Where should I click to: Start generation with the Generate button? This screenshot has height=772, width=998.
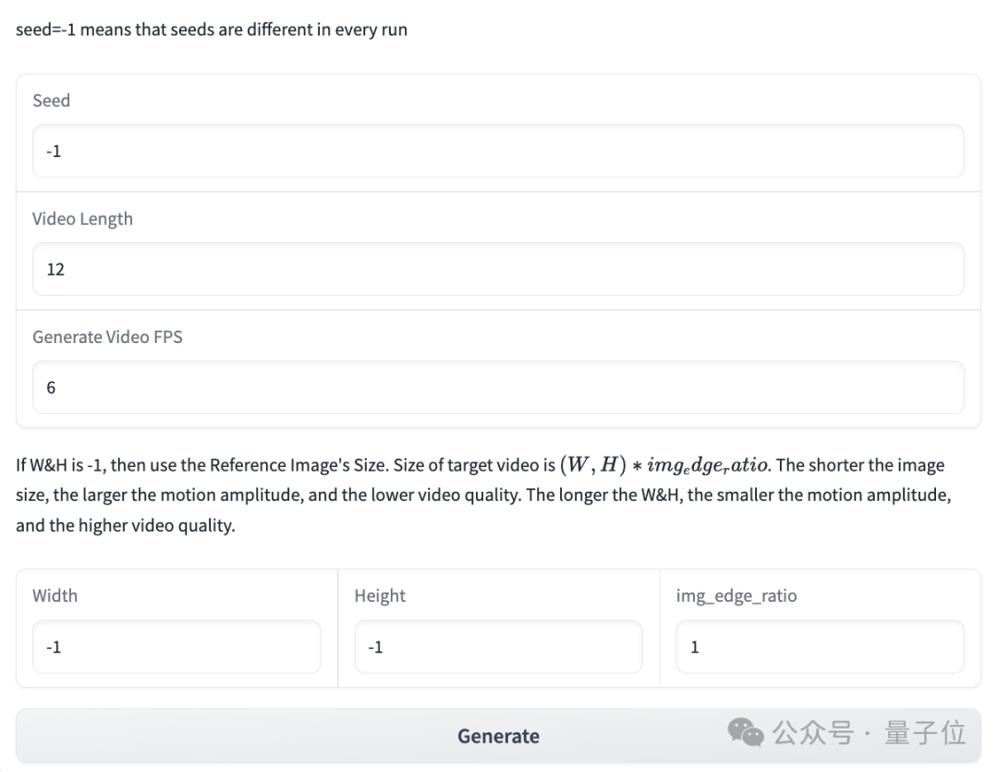[x=498, y=736]
